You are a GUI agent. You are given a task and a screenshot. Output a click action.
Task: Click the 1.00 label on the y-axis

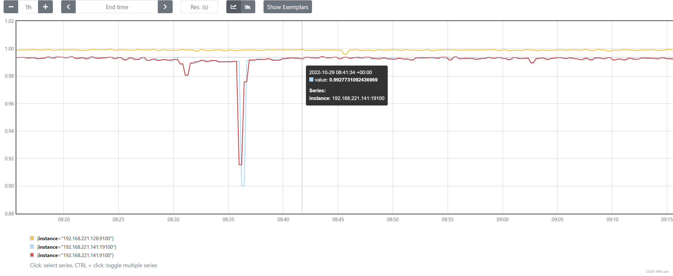[9, 49]
